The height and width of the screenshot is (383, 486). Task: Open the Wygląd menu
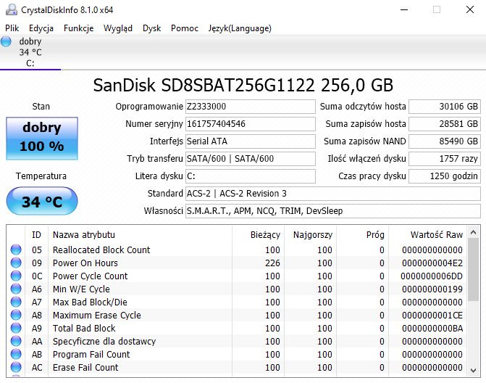pos(118,28)
